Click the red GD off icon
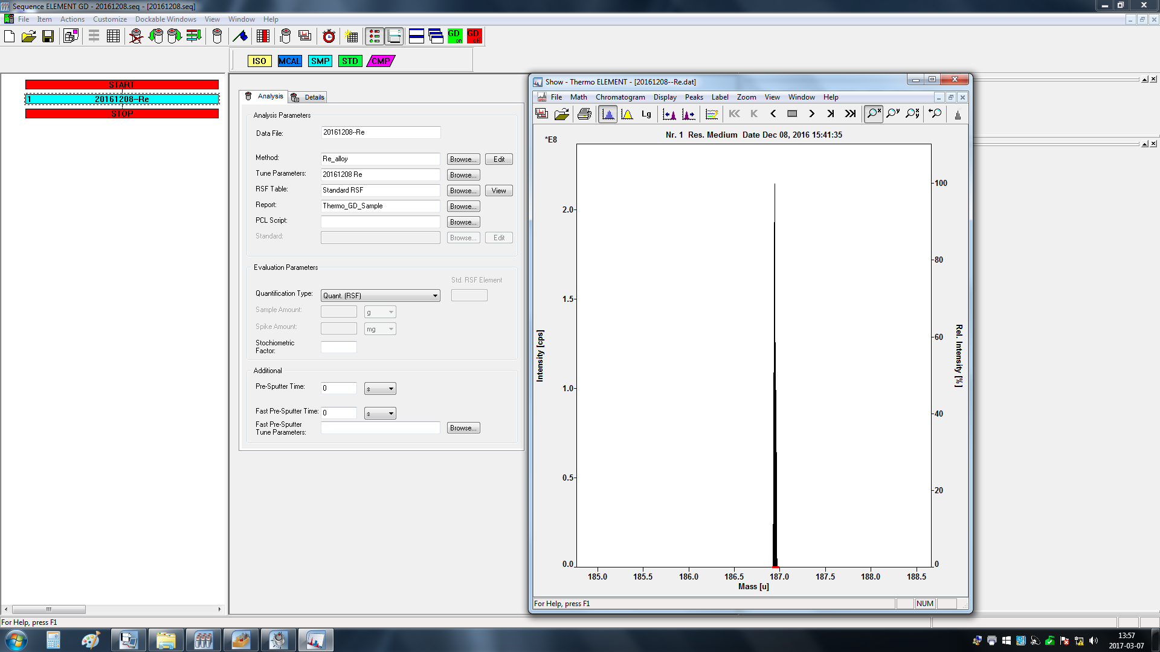Viewport: 1160px width, 652px height. tap(474, 36)
